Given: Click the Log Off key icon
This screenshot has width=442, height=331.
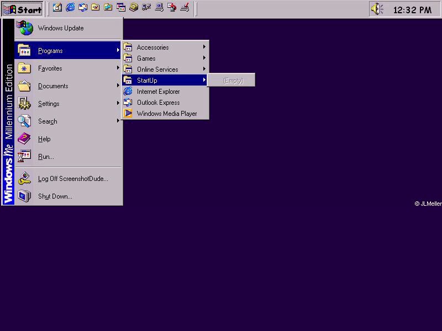Looking at the screenshot, I should [24, 178].
